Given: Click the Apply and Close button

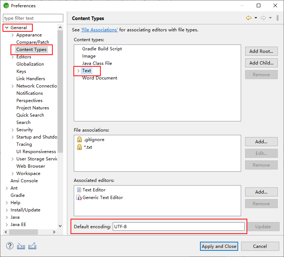Looking at the screenshot, I should pyautogui.click(x=219, y=246).
